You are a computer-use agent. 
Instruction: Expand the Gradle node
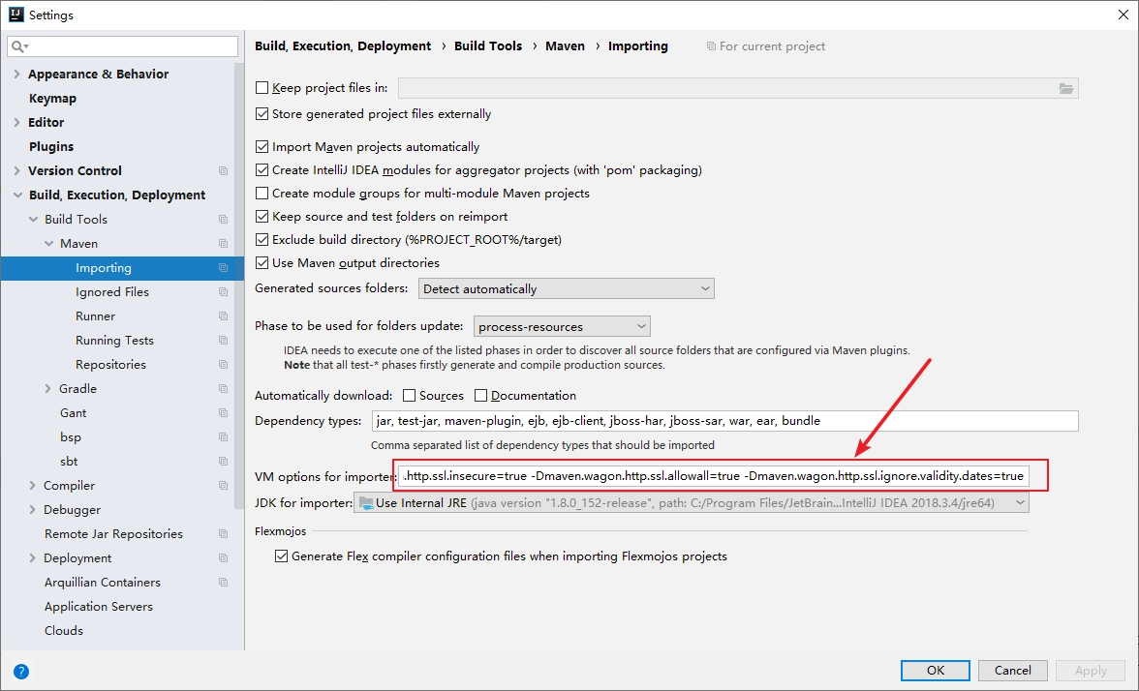click(x=48, y=389)
